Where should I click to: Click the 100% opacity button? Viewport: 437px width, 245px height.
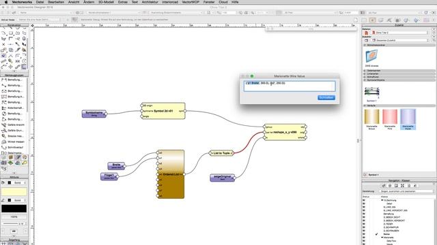pos(14,216)
